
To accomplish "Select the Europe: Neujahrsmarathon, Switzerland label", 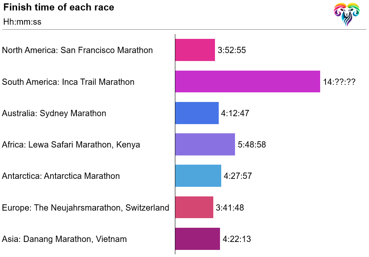I will tap(86, 208).
